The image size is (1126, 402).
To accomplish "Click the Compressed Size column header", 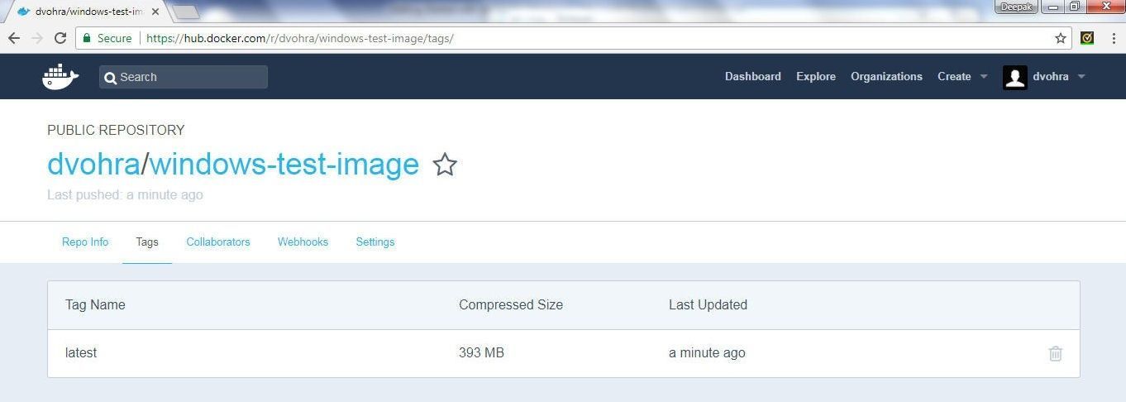I will 511,304.
